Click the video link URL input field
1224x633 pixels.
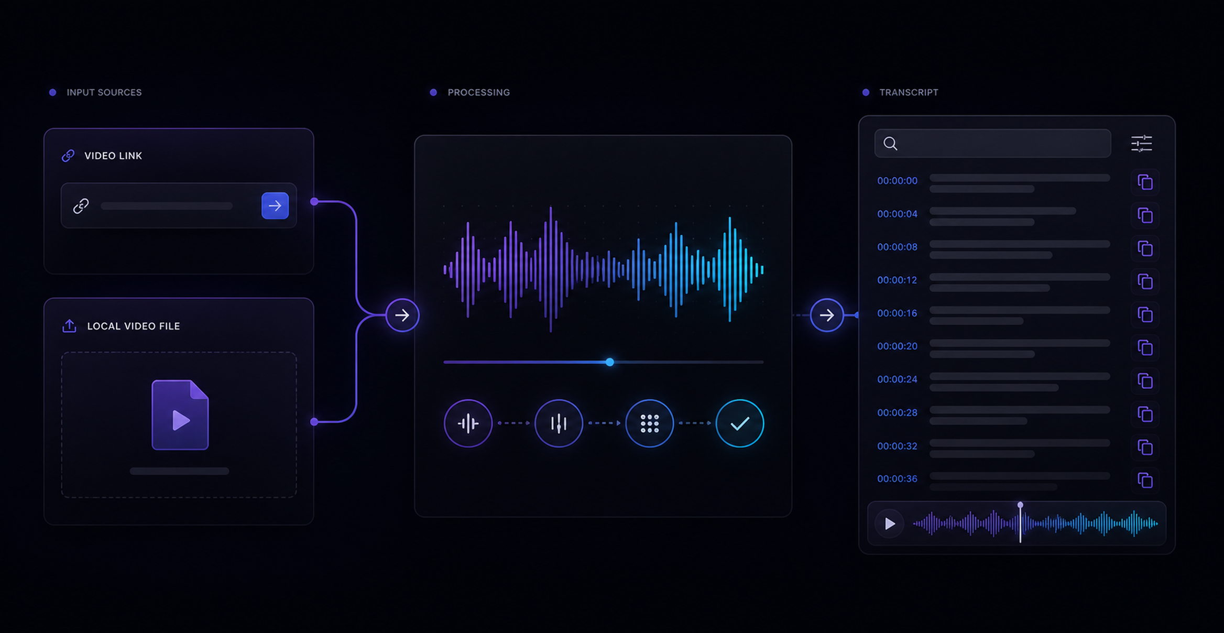(x=179, y=205)
